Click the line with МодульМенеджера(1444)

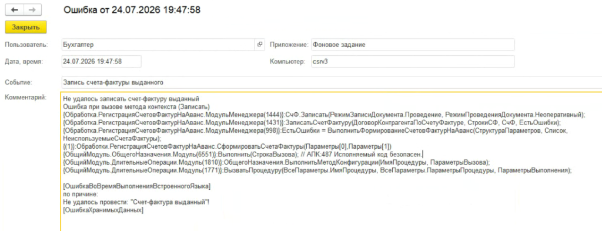[324, 115]
